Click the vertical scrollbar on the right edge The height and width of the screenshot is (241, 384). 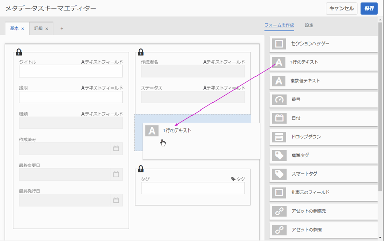click(380, 106)
